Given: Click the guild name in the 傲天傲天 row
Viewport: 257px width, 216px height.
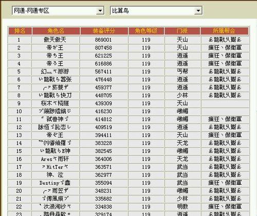Looking at the screenshot, I should click(225, 40).
